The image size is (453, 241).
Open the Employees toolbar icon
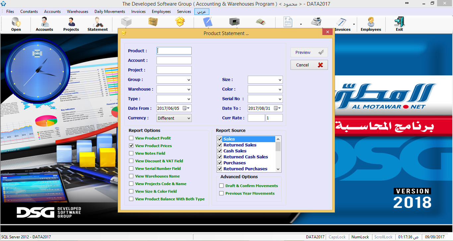(371, 24)
